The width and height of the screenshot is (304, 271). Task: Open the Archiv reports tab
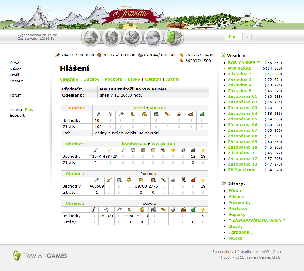(173, 79)
